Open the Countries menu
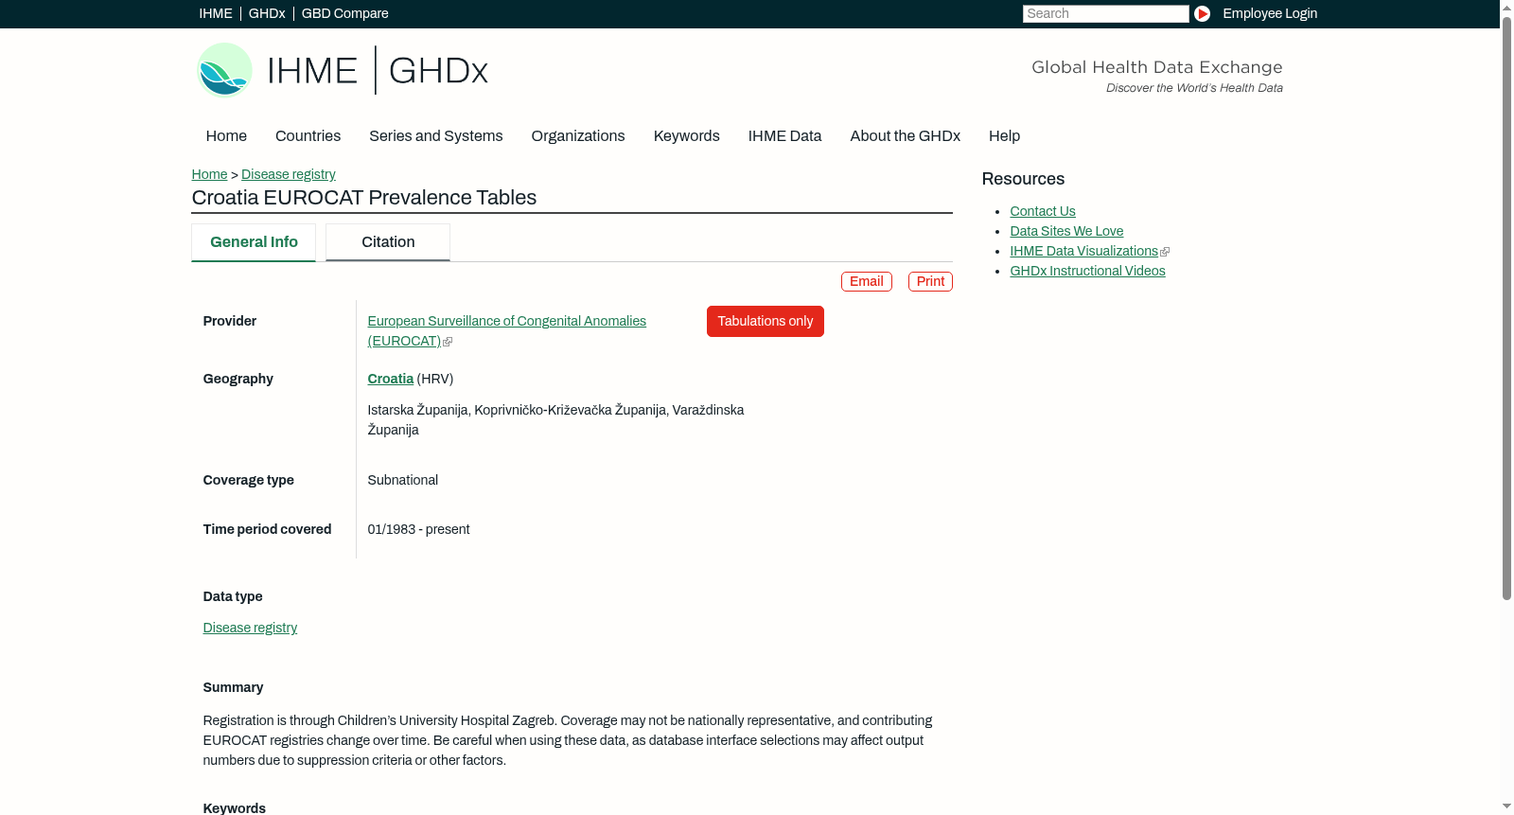 [x=308, y=136]
